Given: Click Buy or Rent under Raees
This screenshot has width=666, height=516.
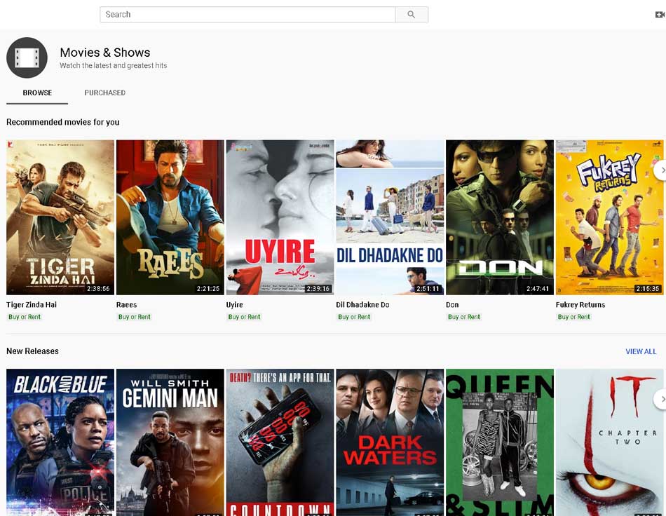Looking at the screenshot, I should pyautogui.click(x=134, y=317).
